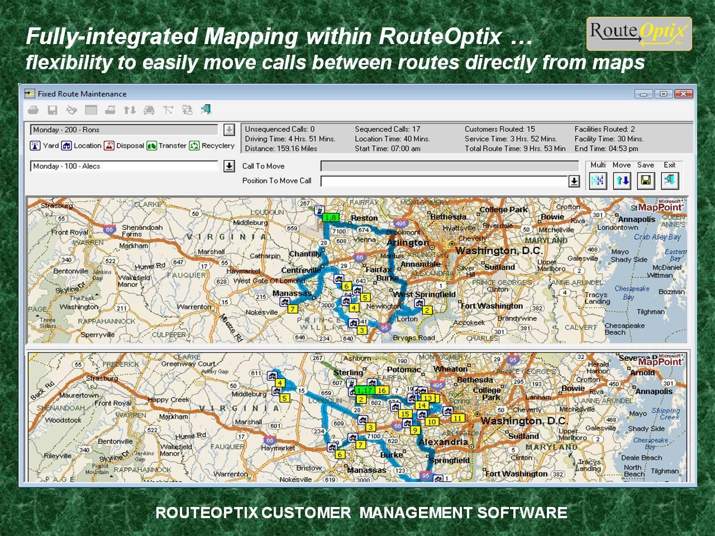Click the Disposal legend icon

coord(109,146)
